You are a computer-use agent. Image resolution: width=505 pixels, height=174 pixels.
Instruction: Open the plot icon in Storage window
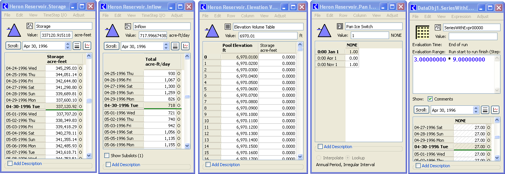pyautogui.click(x=87, y=46)
